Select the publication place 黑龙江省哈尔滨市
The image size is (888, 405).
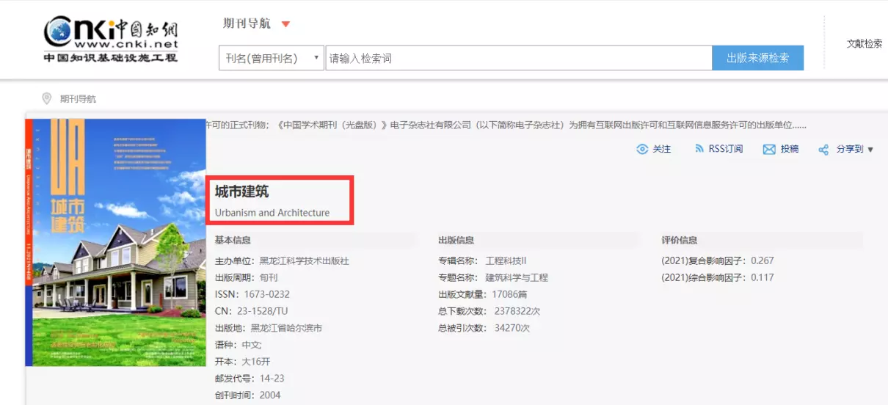click(x=286, y=328)
